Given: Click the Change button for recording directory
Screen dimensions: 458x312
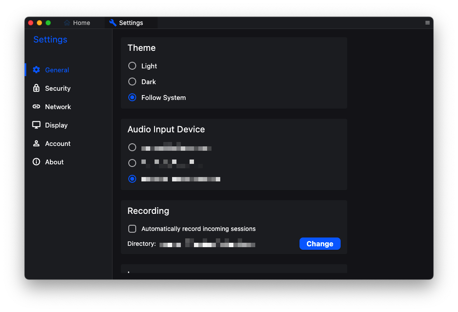Looking at the screenshot, I should (320, 244).
